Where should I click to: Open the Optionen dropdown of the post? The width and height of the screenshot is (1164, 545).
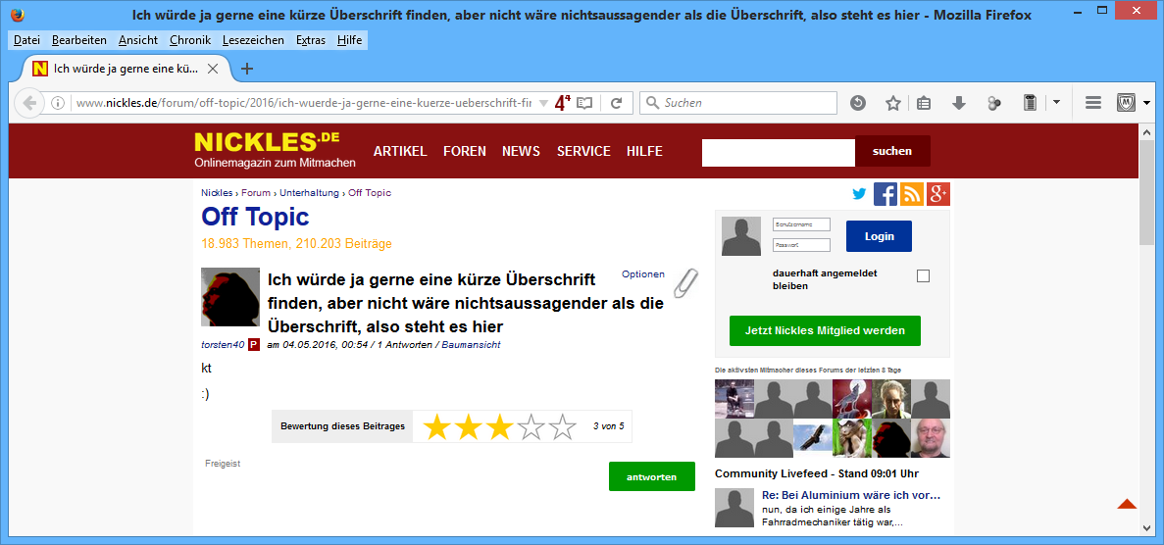[642, 274]
